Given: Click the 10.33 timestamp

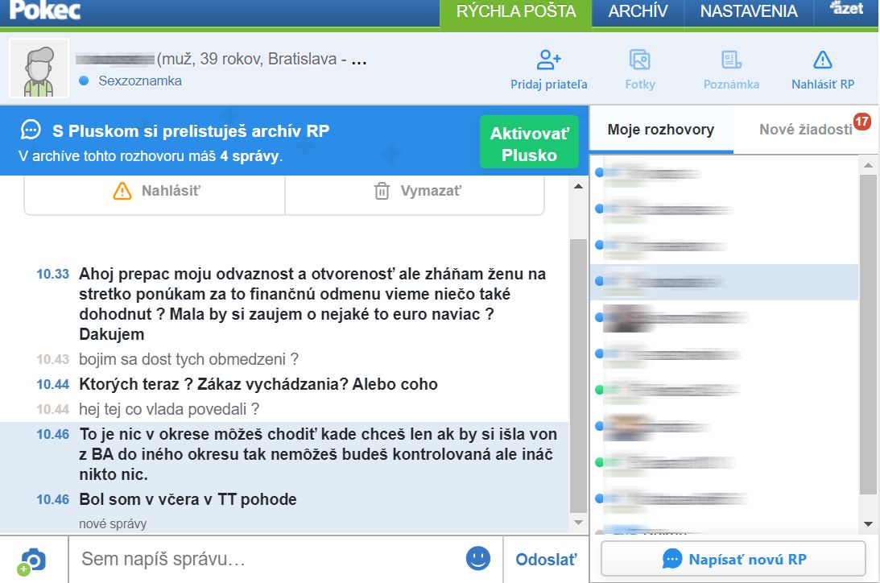Looking at the screenshot, I should tap(53, 275).
